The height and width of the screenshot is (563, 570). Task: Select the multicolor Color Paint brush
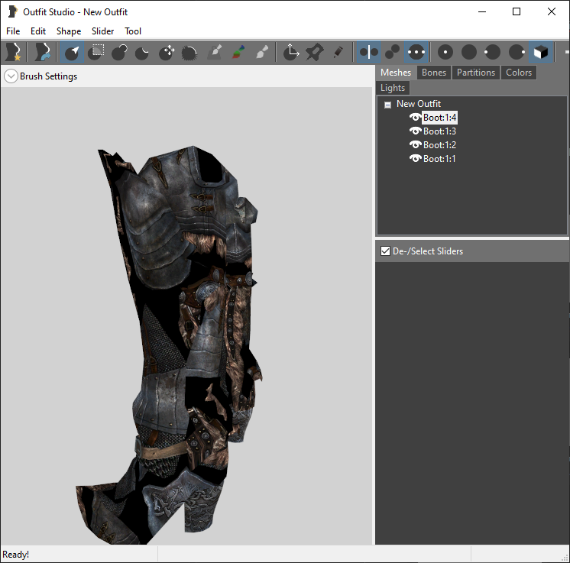click(238, 52)
